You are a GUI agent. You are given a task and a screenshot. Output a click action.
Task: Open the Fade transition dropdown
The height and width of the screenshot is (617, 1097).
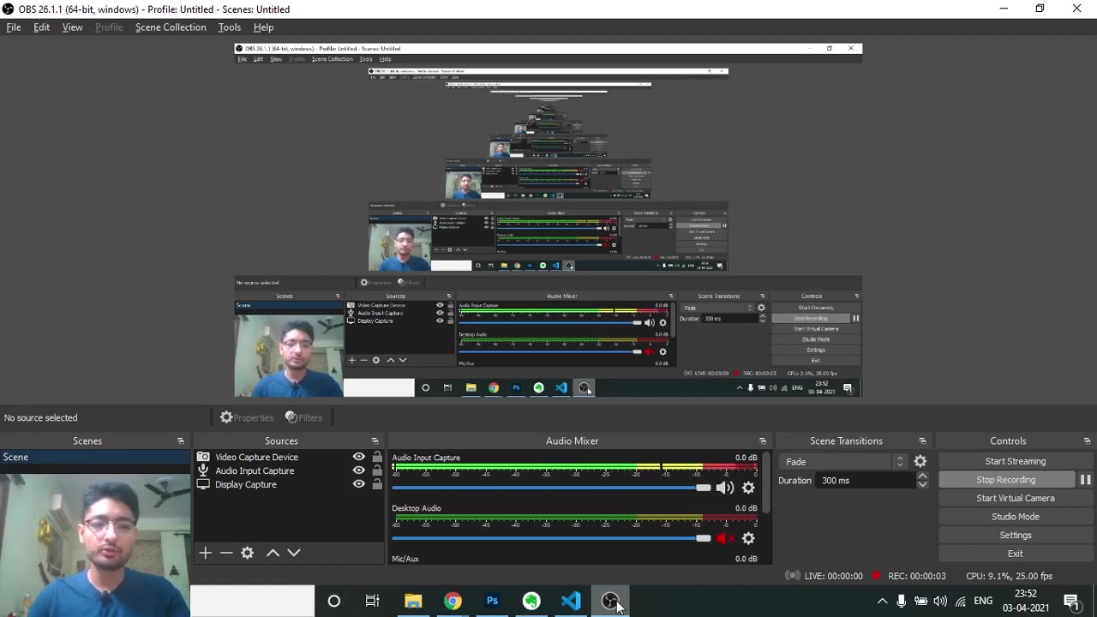844,462
